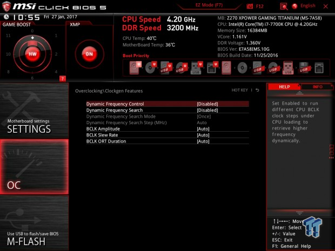Click the date Fri 27 Jan, 2017

coord(61,17)
